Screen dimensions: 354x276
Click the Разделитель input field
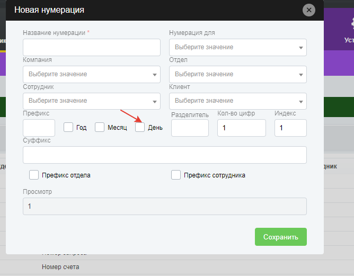[190, 128]
